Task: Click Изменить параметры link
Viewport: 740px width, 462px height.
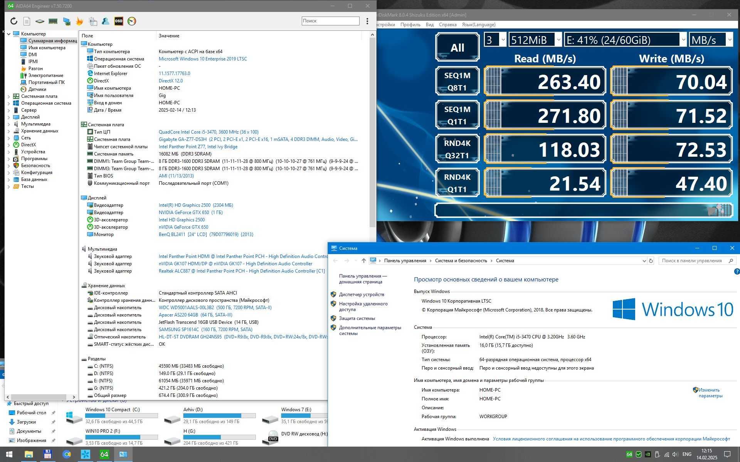Action: tap(711, 393)
